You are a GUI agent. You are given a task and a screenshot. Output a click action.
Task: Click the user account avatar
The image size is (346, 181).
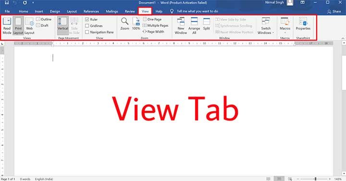[290, 3]
